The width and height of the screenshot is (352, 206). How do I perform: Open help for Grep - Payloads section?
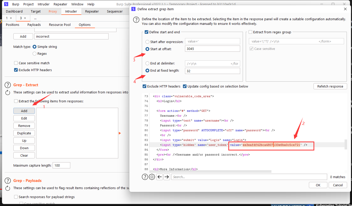(8, 181)
